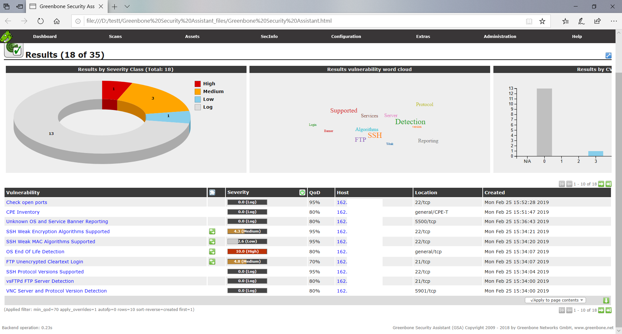The width and height of the screenshot is (622, 334).
Task: Open OS End Of Life Detection link
Action: click(x=35, y=252)
